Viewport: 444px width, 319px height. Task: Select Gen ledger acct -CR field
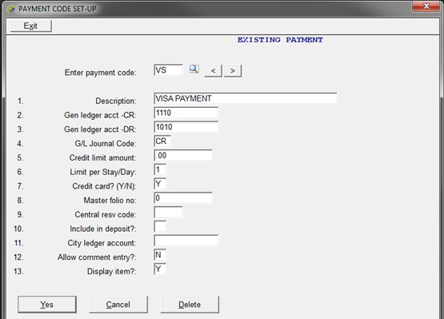point(186,113)
